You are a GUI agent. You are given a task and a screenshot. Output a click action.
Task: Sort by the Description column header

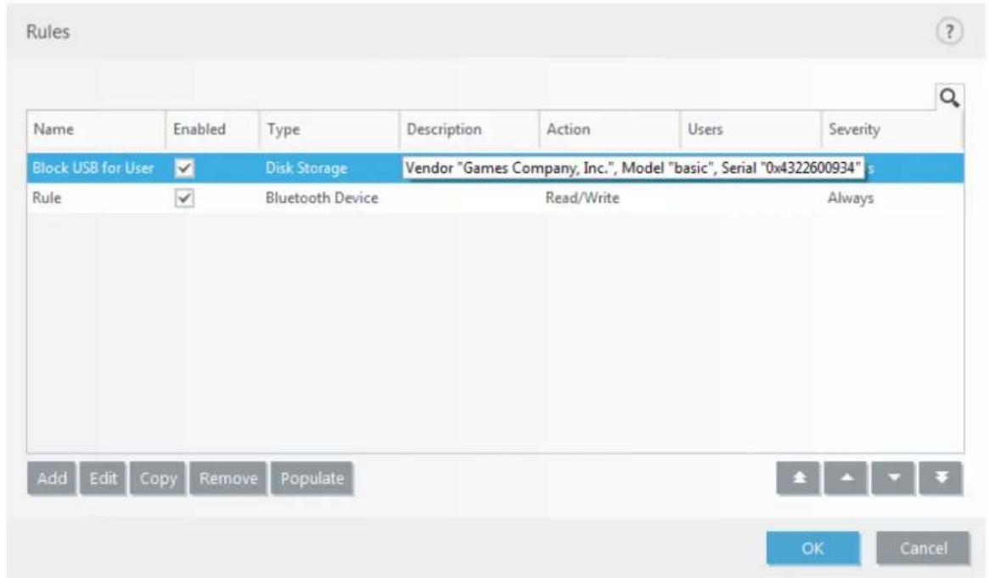[469, 129]
